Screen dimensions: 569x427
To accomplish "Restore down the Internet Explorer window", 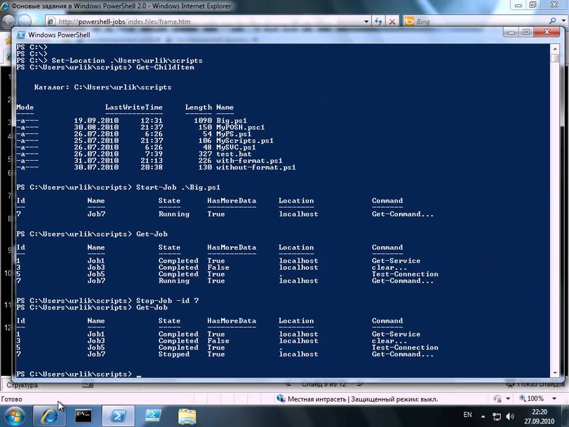I will click(533, 5).
